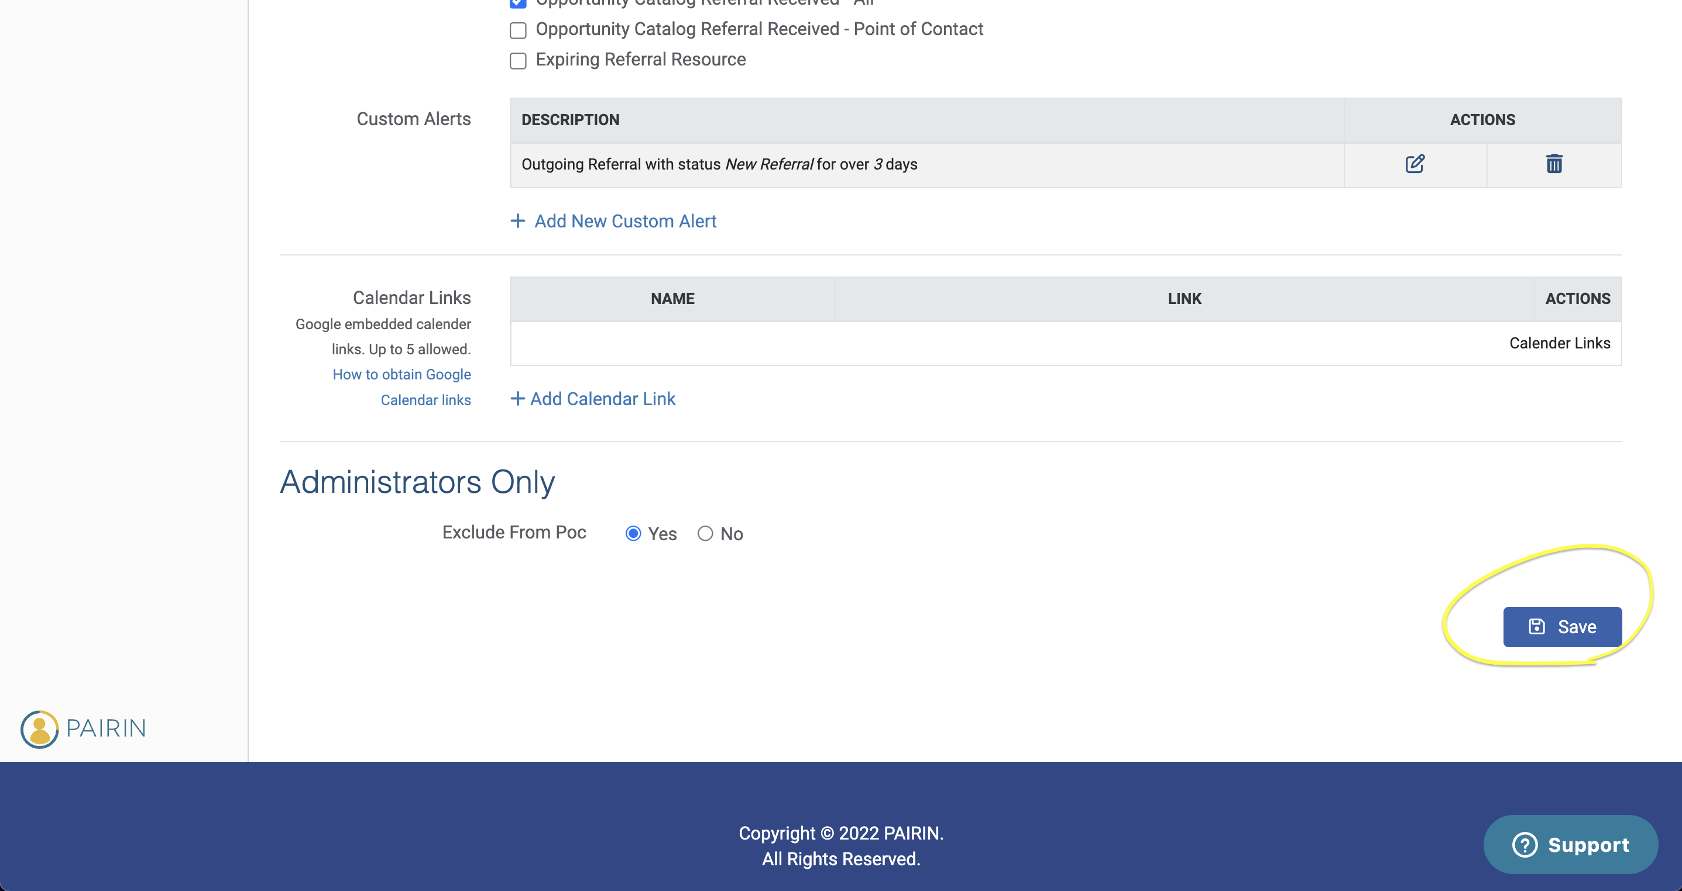The image size is (1682, 891).
Task: Check the Expiring Referral Resource box
Action: click(519, 61)
